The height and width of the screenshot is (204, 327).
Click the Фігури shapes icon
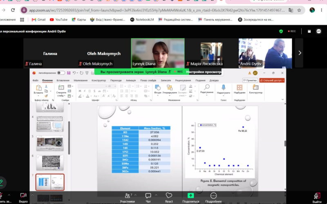(158, 87)
